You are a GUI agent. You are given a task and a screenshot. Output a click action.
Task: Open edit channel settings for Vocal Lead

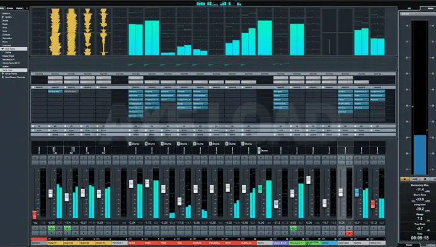click(x=349, y=162)
